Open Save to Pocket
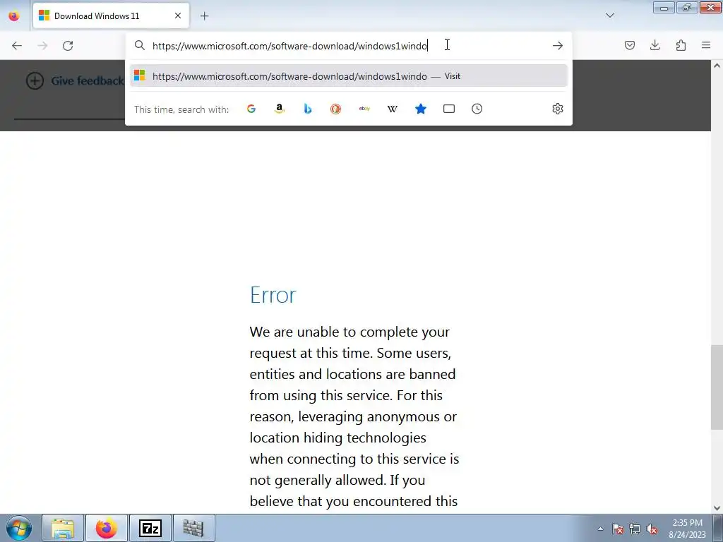Image resolution: width=723 pixels, height=542 pixels. (x=629, y=45)
